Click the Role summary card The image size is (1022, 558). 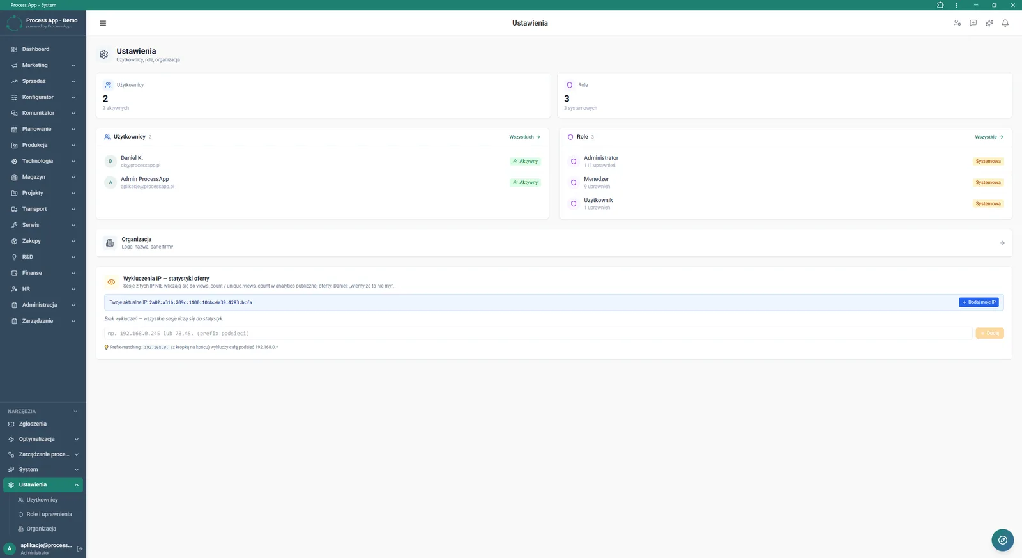(x=785, y=95)
